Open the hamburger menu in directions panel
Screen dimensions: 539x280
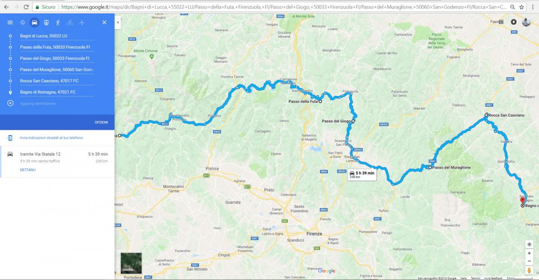tap(10, 22)
